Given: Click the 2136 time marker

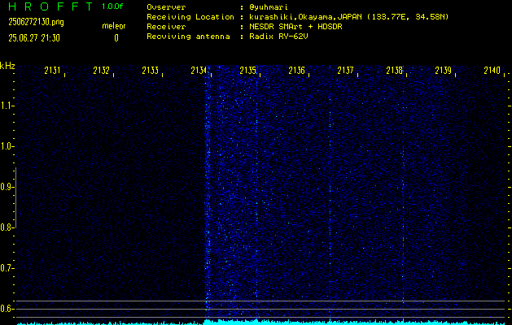Looking at the screenshot, I should pos(296,71).
